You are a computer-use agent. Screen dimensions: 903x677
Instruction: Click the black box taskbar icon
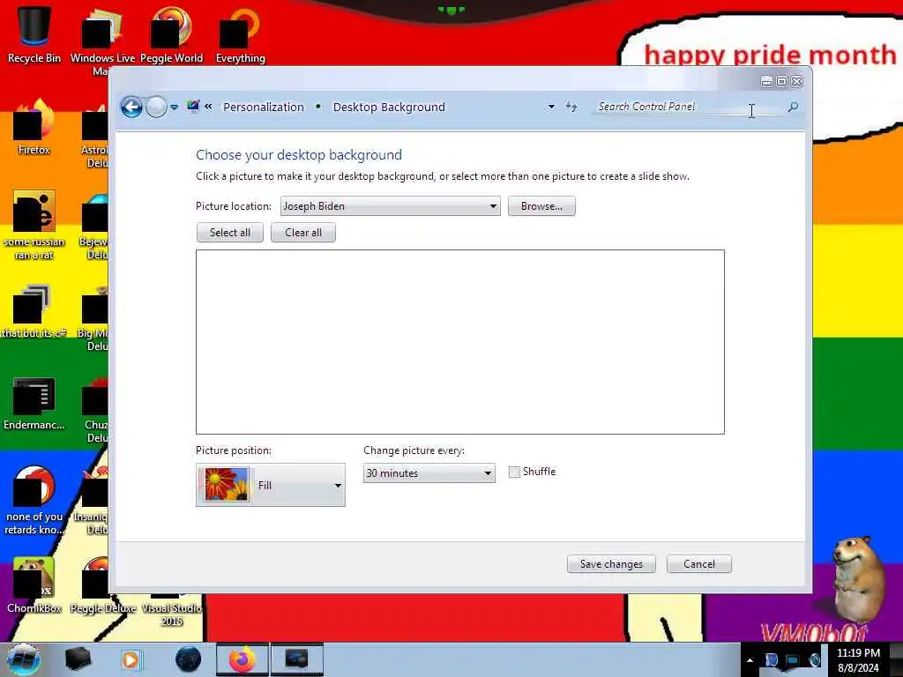coord(78,659)
